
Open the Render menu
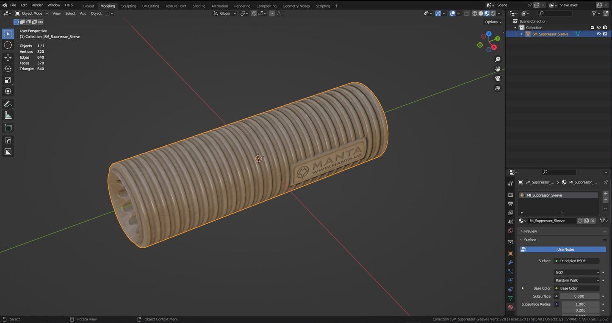click(37, 5)
